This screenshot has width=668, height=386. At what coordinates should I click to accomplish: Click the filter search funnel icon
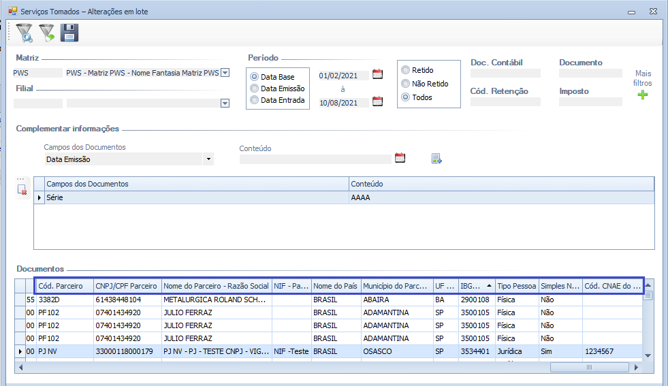[24, 33]
